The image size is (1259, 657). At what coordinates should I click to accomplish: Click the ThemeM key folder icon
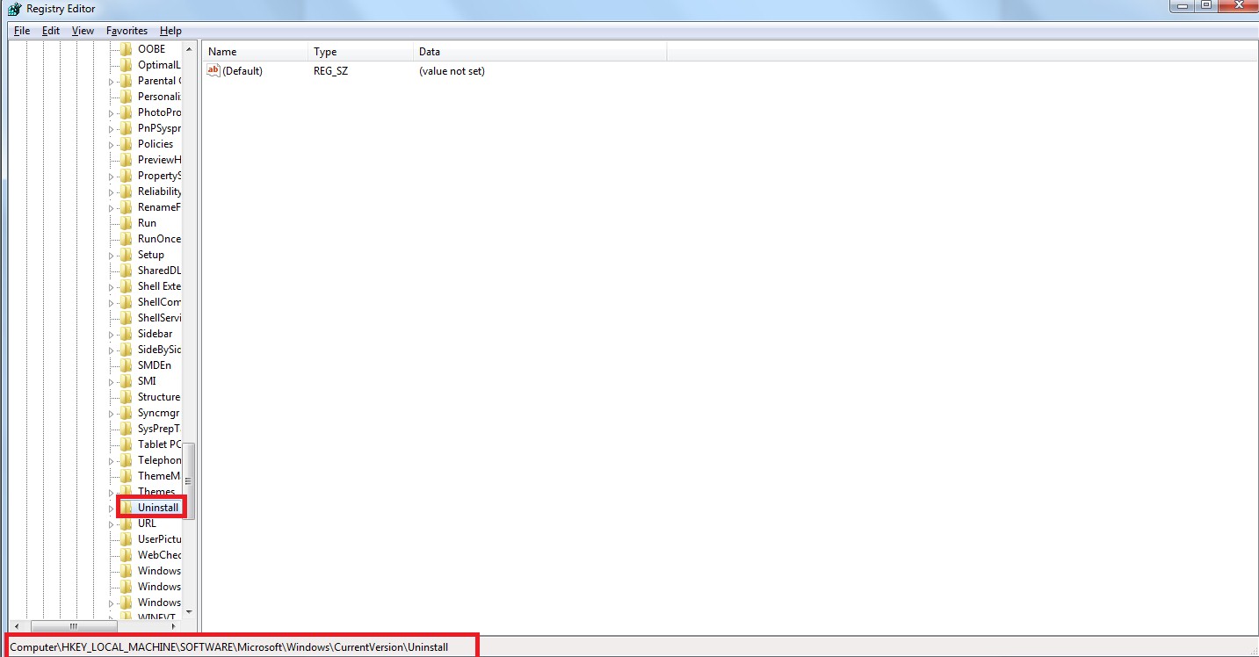click(x=127, y=476)
